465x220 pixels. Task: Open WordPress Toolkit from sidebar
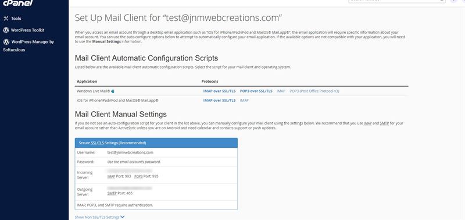click(27, 30)
